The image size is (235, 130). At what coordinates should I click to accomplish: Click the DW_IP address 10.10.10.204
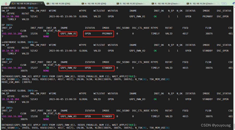coord(10,99)
